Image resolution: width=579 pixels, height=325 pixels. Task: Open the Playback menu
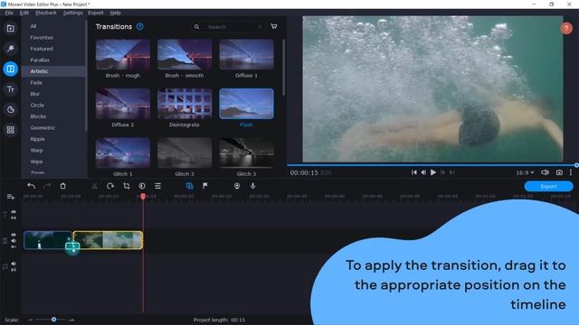pos(46,13)
